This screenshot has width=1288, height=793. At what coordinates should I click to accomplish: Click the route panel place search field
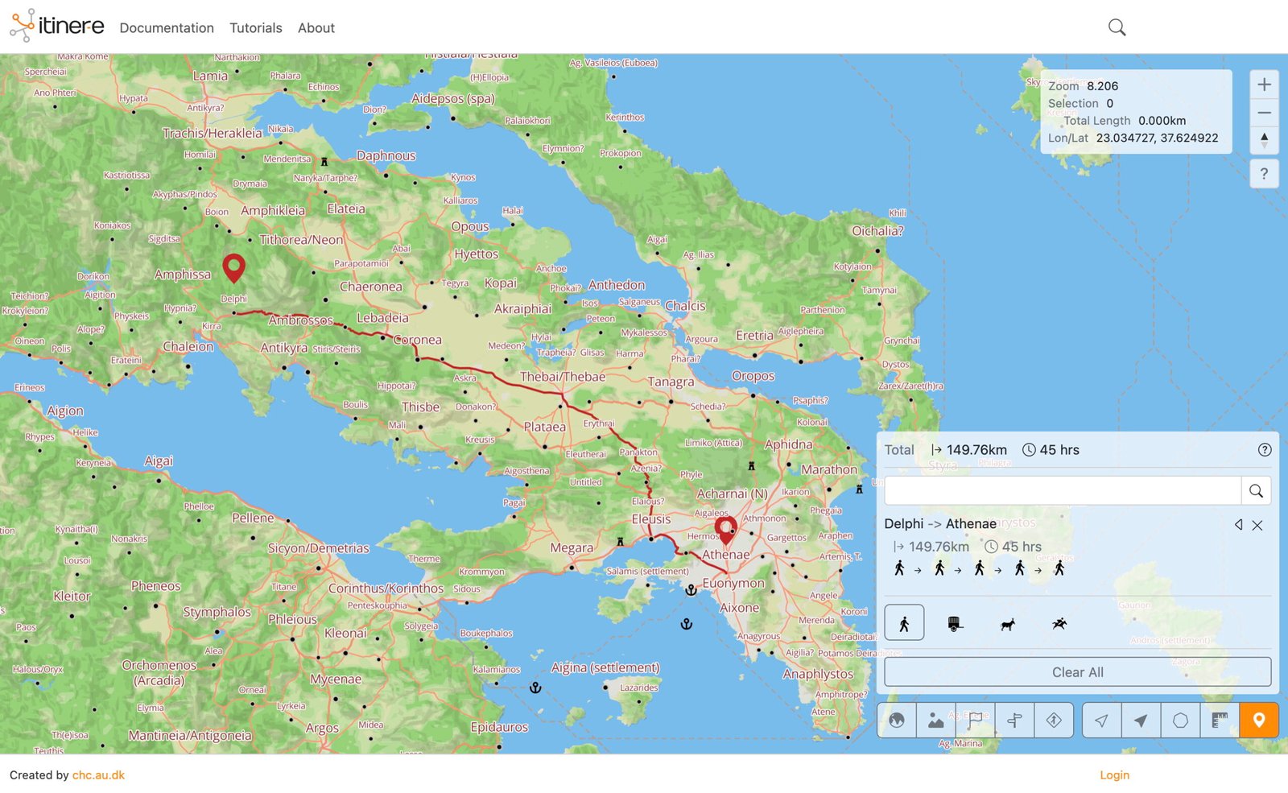pos(1063,490)
